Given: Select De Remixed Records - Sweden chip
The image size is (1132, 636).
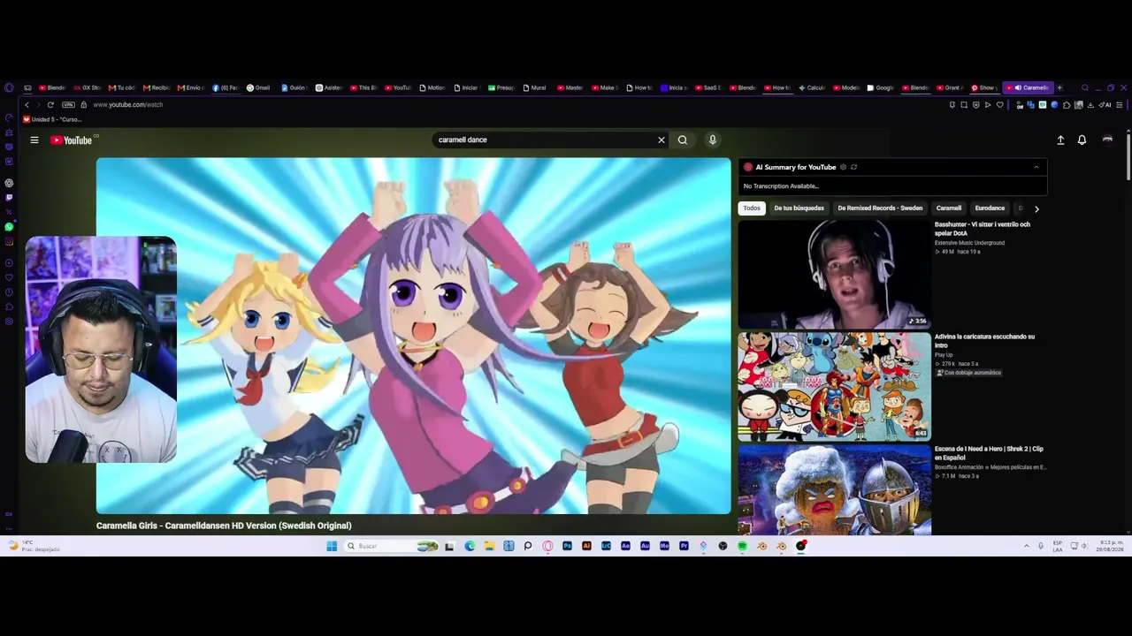Looking at the screenshot, I should tap(880, 208).
